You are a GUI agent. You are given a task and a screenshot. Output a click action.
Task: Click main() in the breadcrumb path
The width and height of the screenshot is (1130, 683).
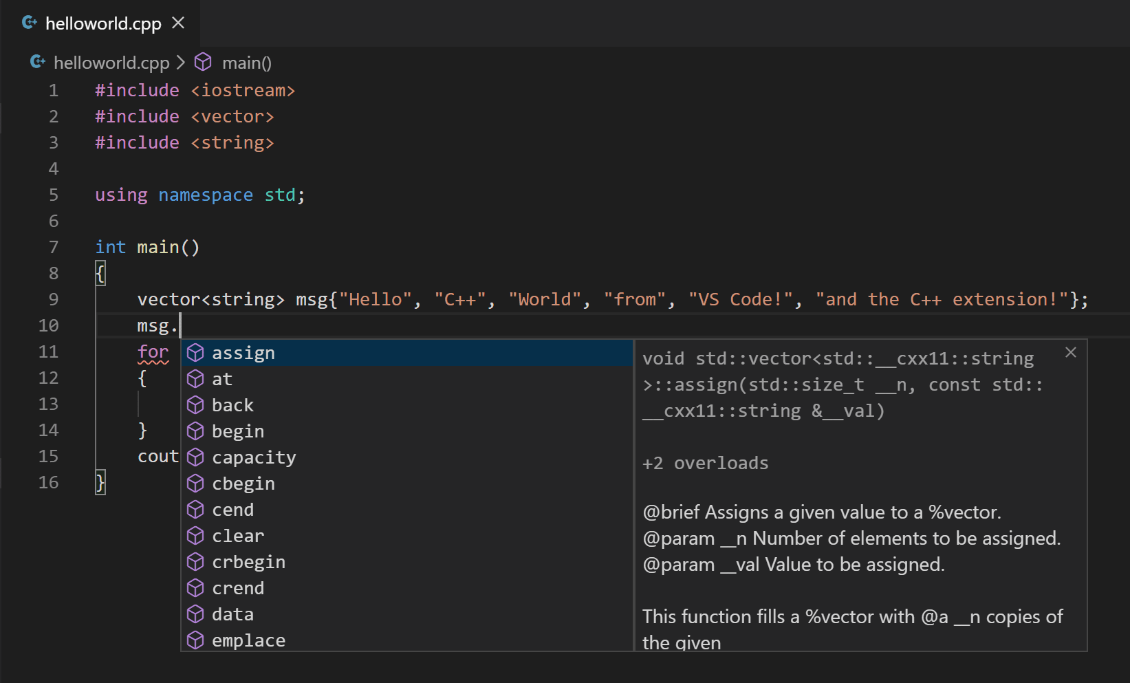(x=247, y=62)
